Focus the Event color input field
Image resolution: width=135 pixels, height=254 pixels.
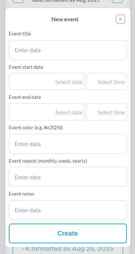tap(68, 144)
